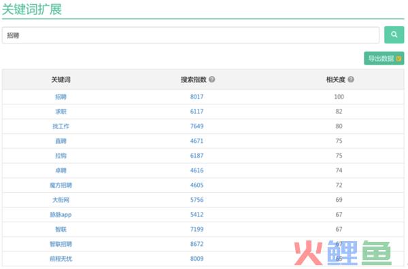
Task: Click the help icon next to 搜索指数
Action: [211, 79]
